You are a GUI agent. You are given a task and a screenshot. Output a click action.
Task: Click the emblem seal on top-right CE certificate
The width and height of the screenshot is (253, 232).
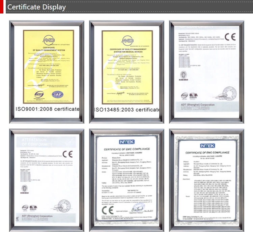(184, 75)
